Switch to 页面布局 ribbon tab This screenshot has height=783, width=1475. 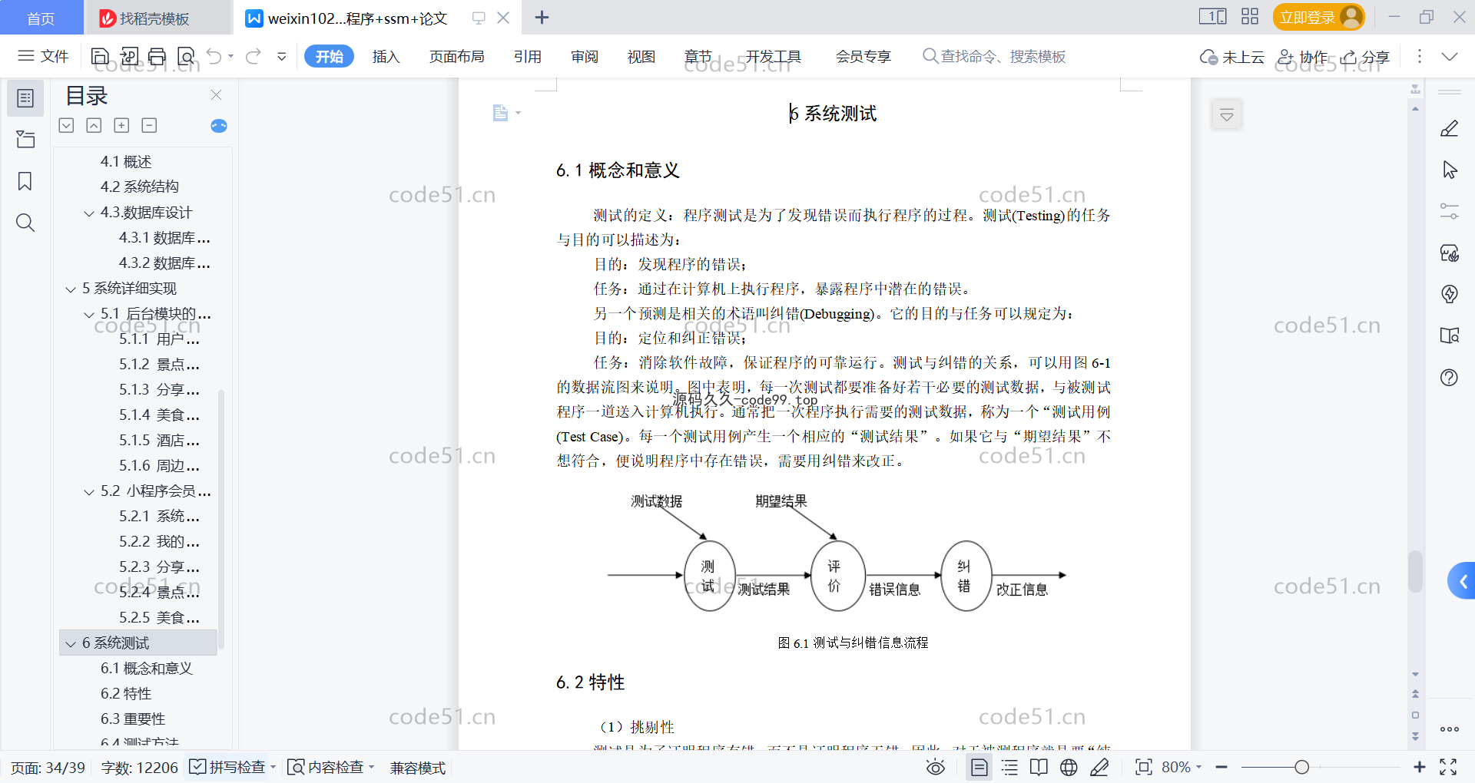[456, 56]
